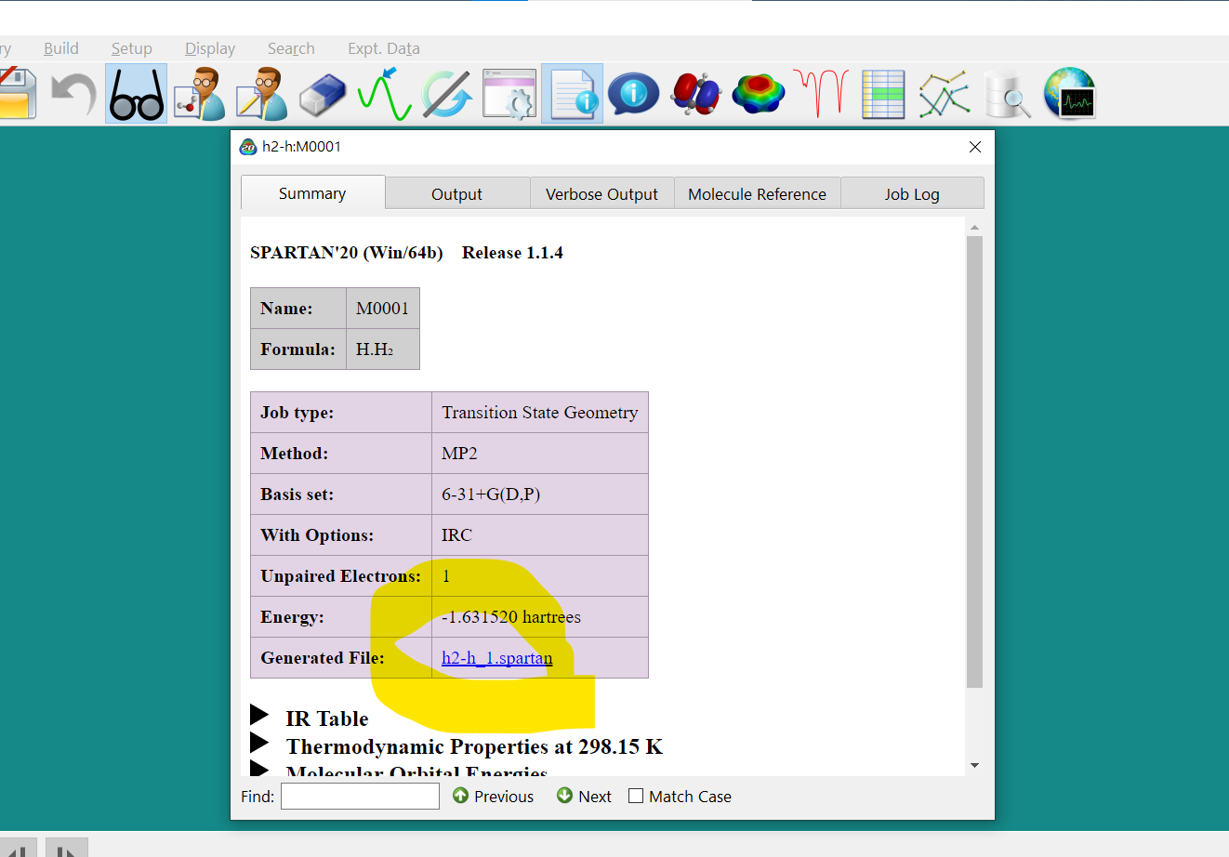
Task: Click the red and blue orbitals icon
Action: 696,94
